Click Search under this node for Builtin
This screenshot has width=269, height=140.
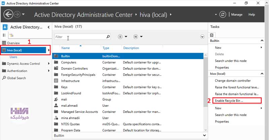(x=231, y=61)
